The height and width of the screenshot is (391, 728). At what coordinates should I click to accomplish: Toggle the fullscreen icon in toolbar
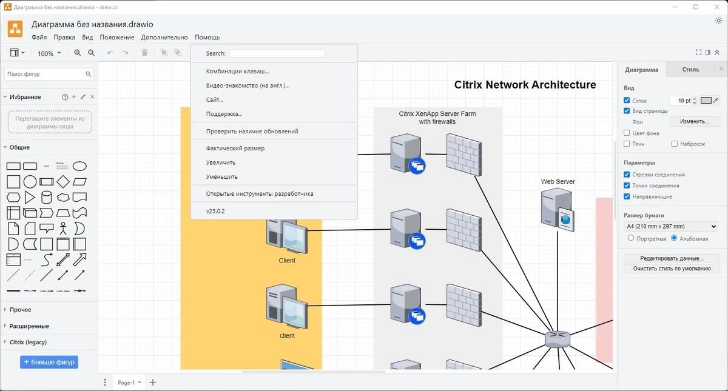tap(698, 53)
